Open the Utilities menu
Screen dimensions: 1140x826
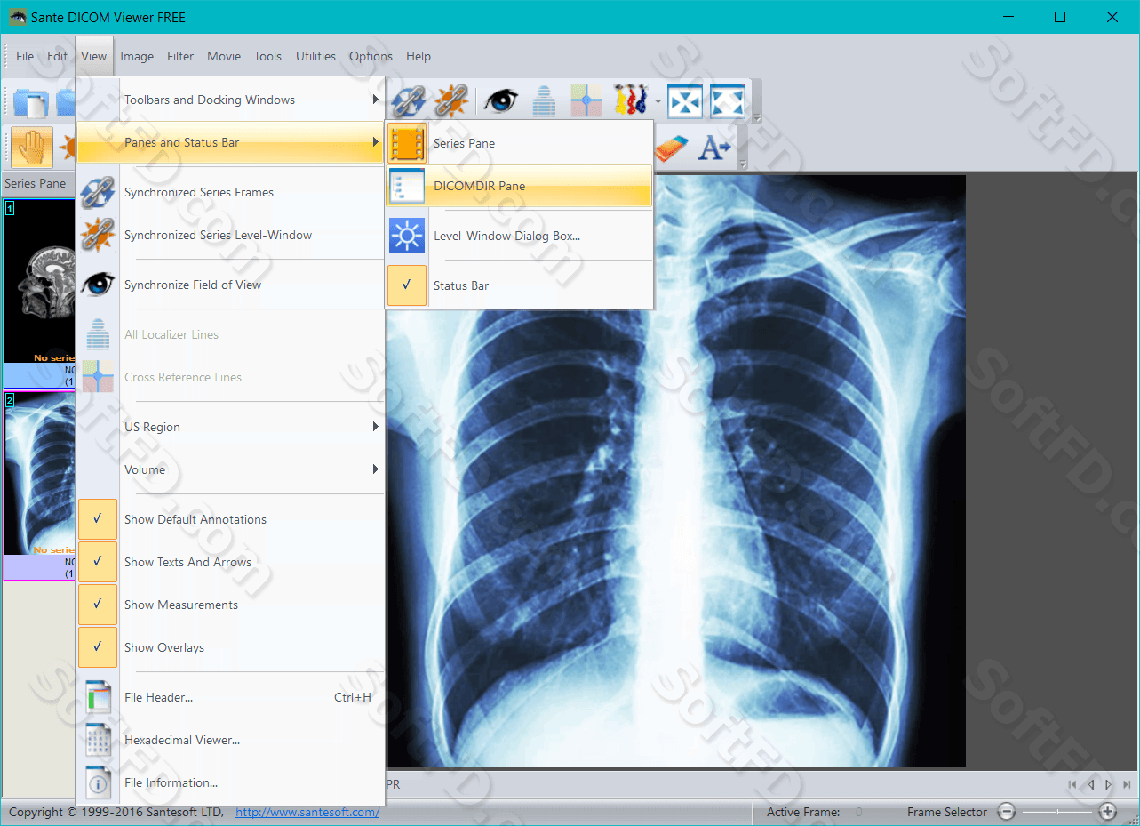click(315, 56)
